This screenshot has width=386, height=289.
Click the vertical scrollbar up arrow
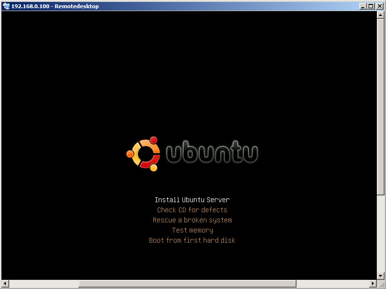[380, 15]
